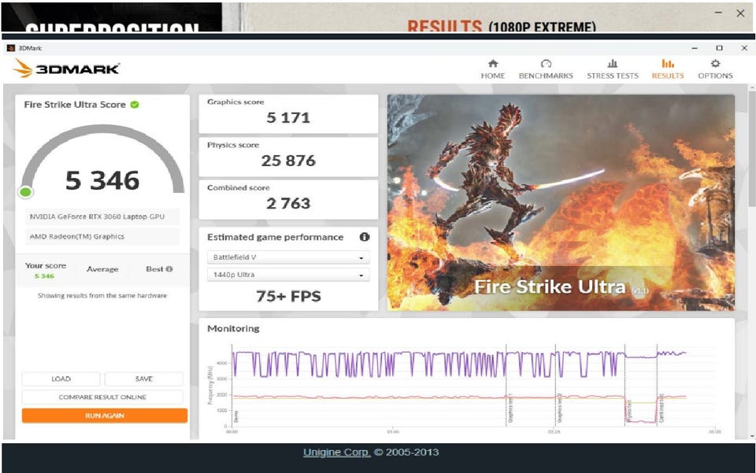Image resolution: width=756 pixels, height=473 pixels.
Task: Expand the 1440p Ultra resolution dropdown
Action: pyautogui.click(x=288, y=275)
